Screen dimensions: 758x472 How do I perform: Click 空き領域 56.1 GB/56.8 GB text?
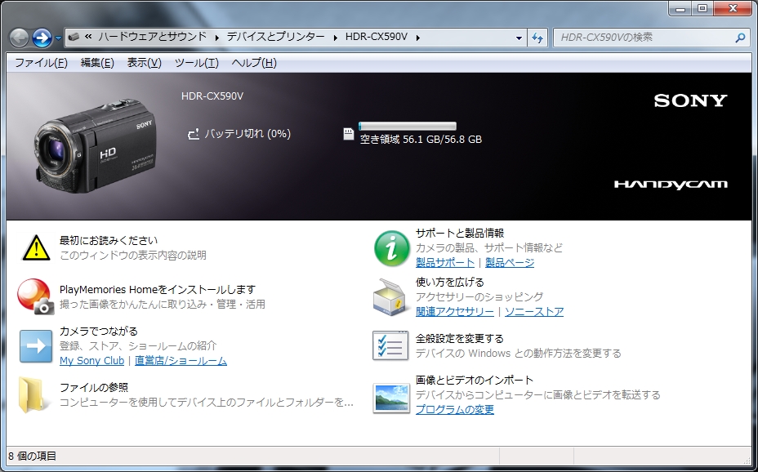click(x=421, y=140)
